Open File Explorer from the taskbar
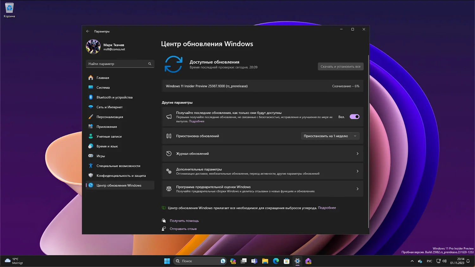The image size is (475, 267). [265, 261]
